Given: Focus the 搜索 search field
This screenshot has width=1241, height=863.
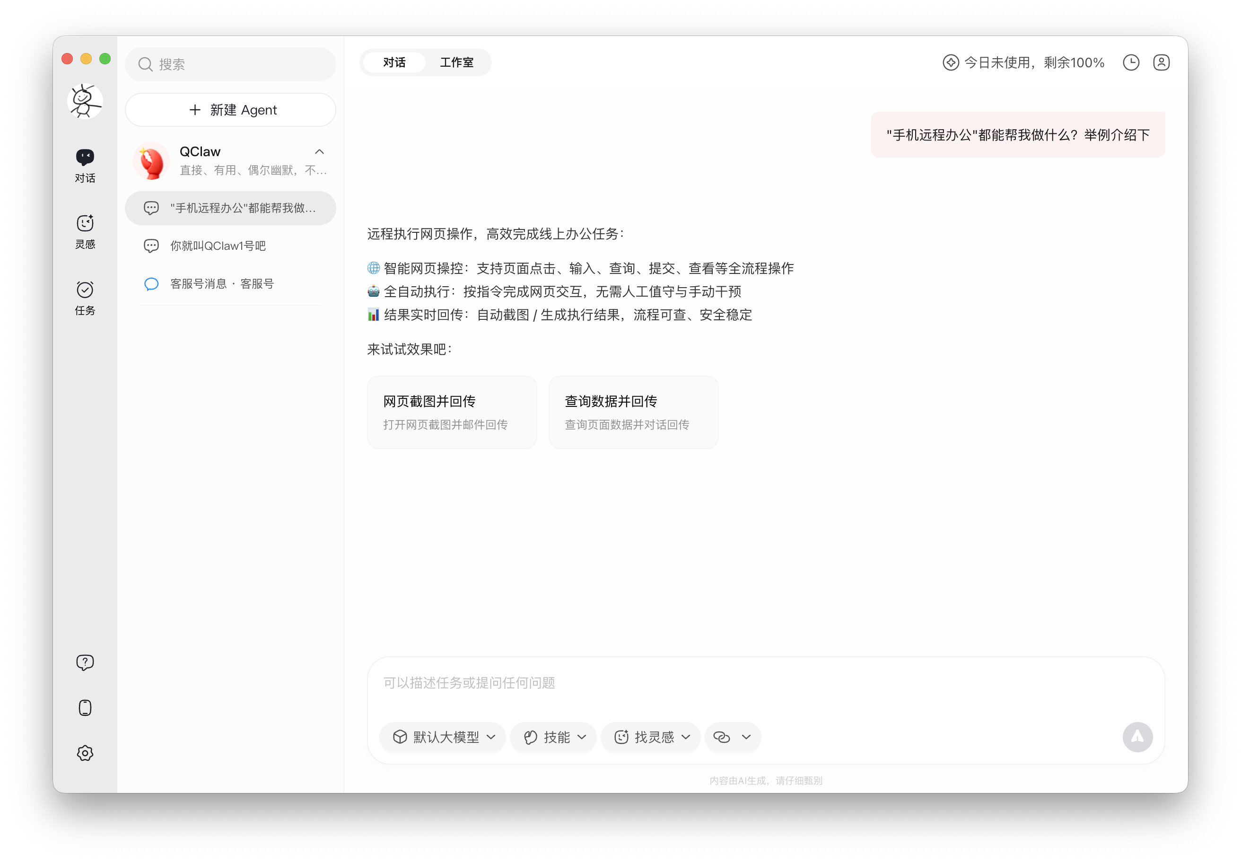Looking at the screenshot, I should [x=231, y=64].
